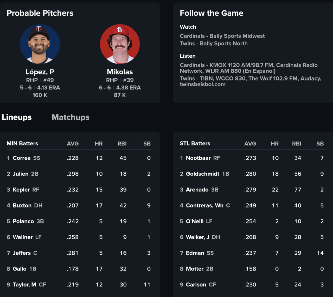Click the Twins radio listen info text
Image resolution: width=333 pixels, height=297 pixels.
click(250, 81)
